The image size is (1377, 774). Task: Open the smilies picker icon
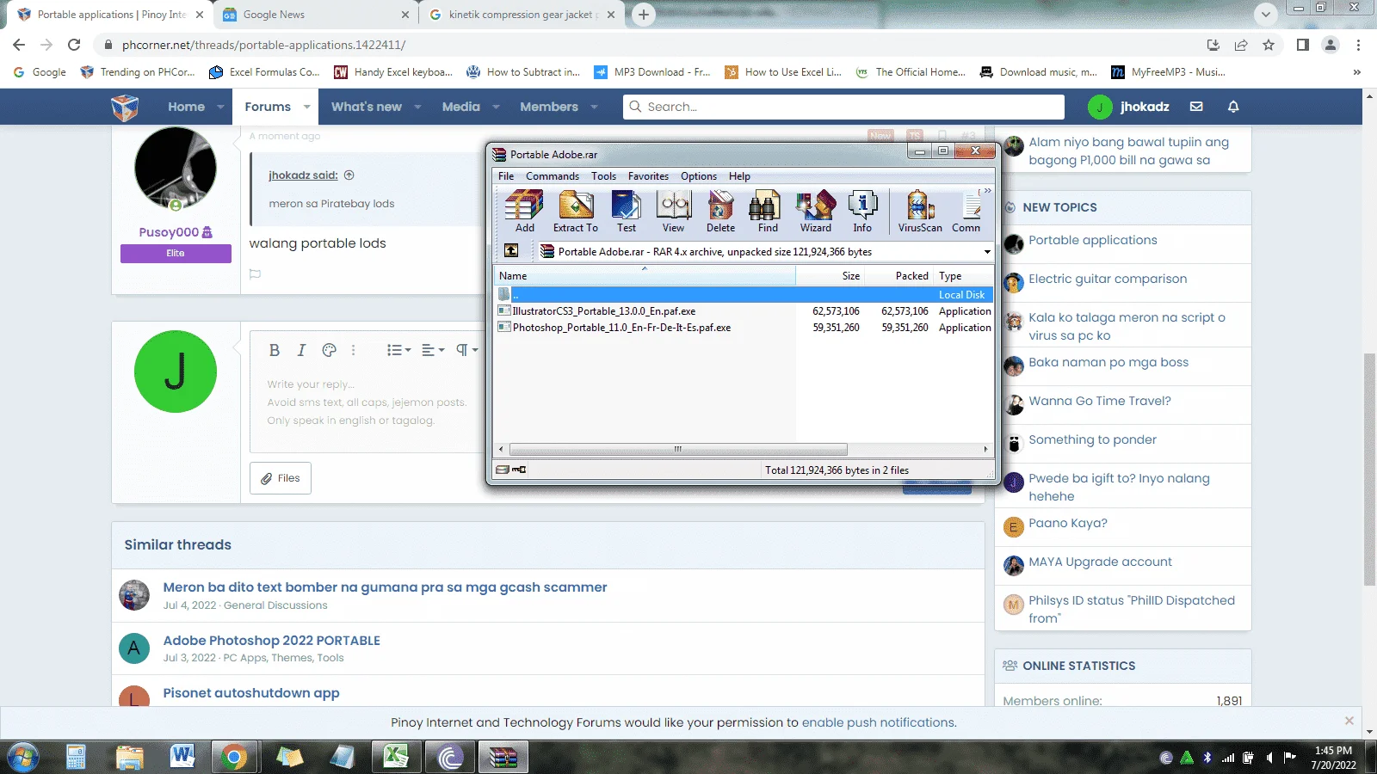329,350
